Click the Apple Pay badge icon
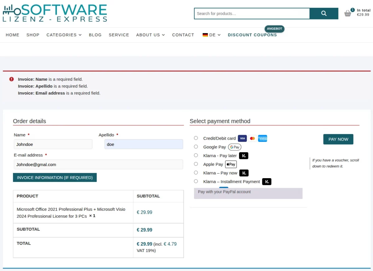 pyautogui.click(x=231, y=164)
